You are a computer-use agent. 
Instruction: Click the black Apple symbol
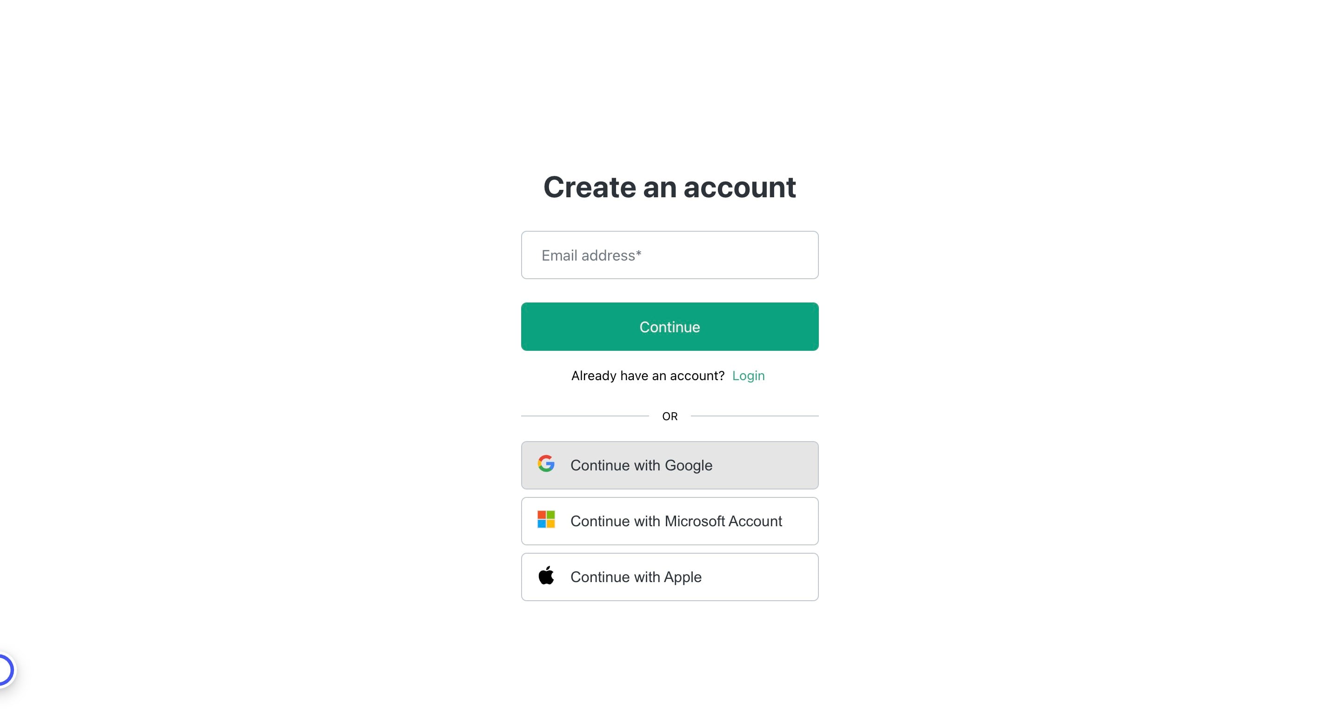pos(546,576)
